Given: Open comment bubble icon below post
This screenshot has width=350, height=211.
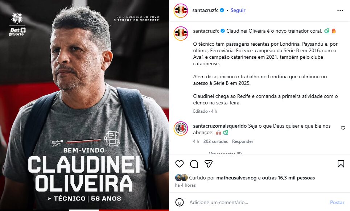Looking at the screenshot, I should pyautogui.click(x=194, y=164).
